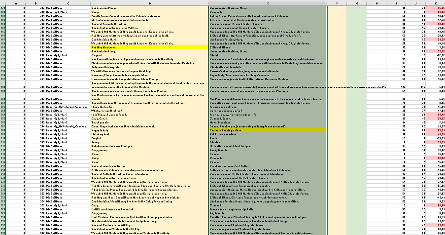This screenshot has height=235, width=445.
Task: Click the column C header
Action: tap(67, 3)
